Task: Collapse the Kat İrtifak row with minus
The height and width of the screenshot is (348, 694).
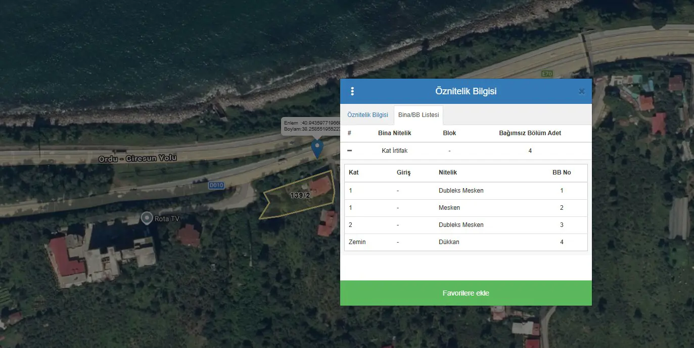Action: pos(349,151)
